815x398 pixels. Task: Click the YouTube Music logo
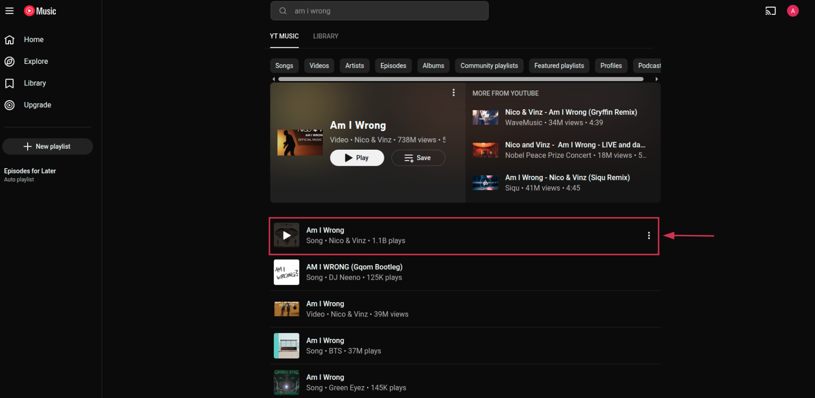tap(40, 11)
